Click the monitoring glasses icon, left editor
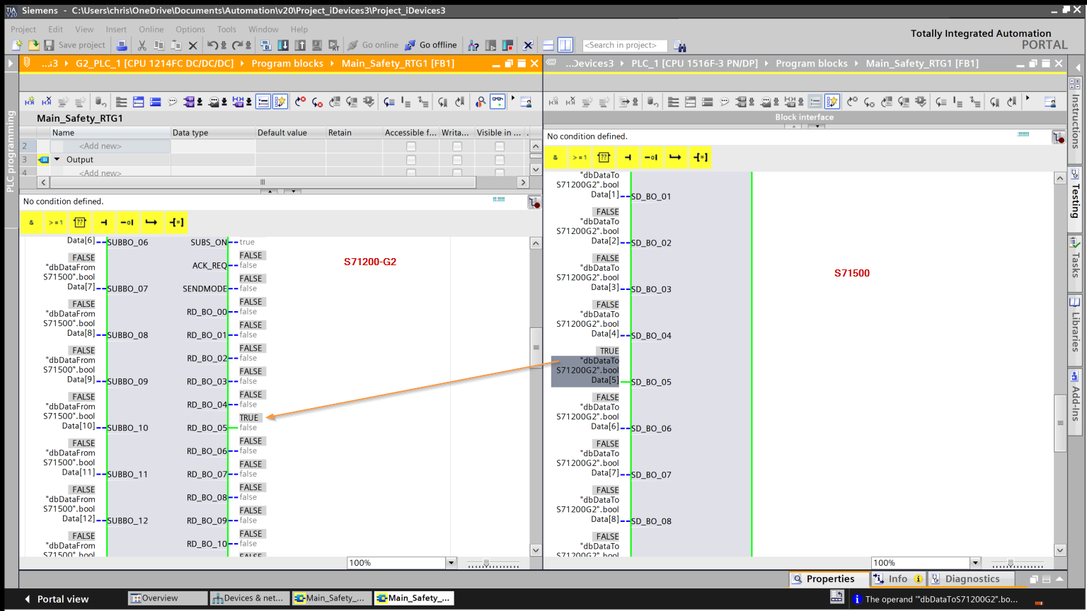Screen dimensions: 1087x611 498,101
